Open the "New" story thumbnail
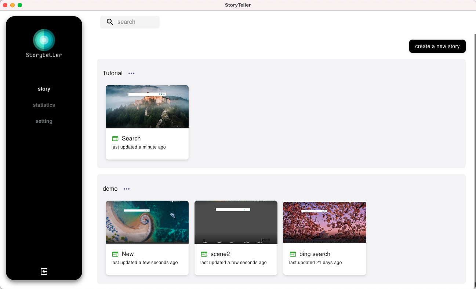Screen dimensions: 476x289 click(x=147, y=222)
